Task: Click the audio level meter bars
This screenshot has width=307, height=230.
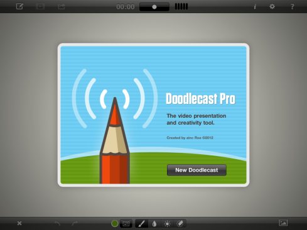Action: coord(181,7)
